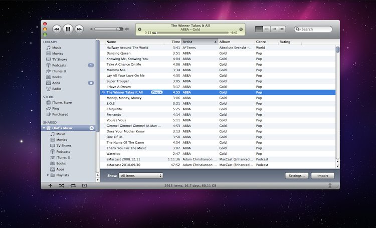Select the song Mamma Mia
Image resolution: width=376 pixels, height=228 pixels.
click(x=218, y=70)
